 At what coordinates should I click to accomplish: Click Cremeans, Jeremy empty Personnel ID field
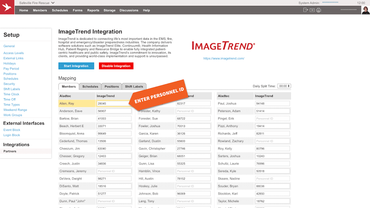point(114,171)
